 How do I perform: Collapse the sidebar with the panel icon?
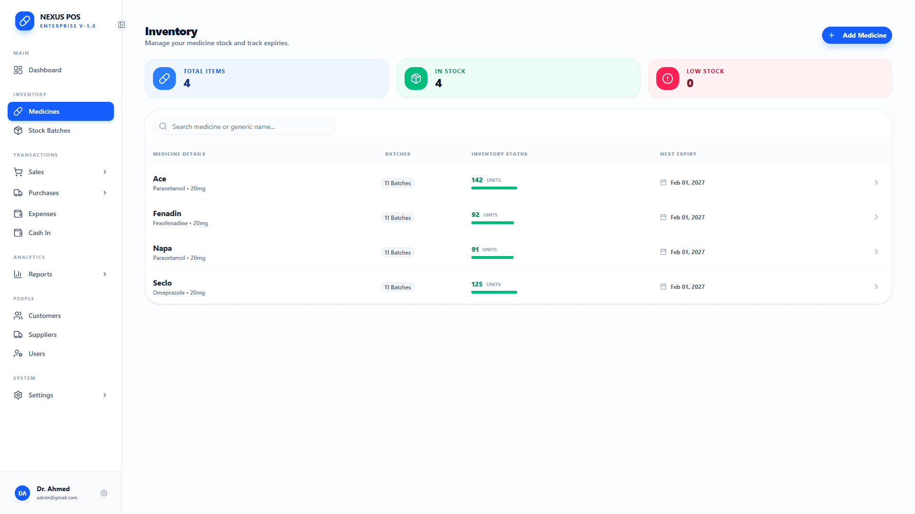coord(122,25)
